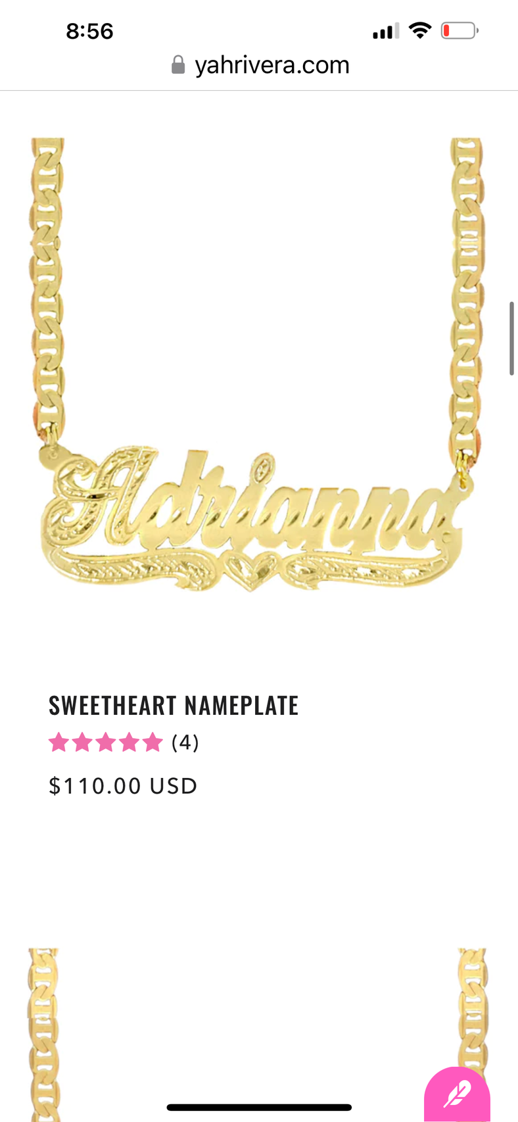The height and width of the screenshot is (1122, 518).
Task: Tap the yahrivera.com address text
Action: (272, 64)
